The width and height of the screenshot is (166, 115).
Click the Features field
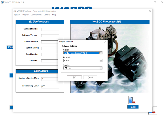(50, 61)
